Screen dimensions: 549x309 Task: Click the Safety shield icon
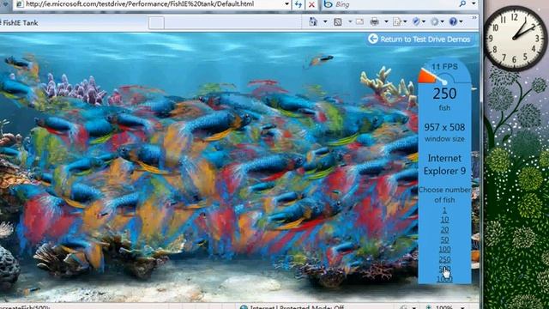(415, 21)
